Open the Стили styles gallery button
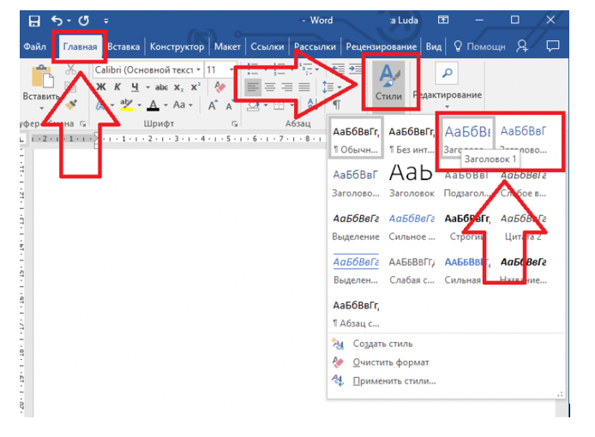 pos(388,82)
